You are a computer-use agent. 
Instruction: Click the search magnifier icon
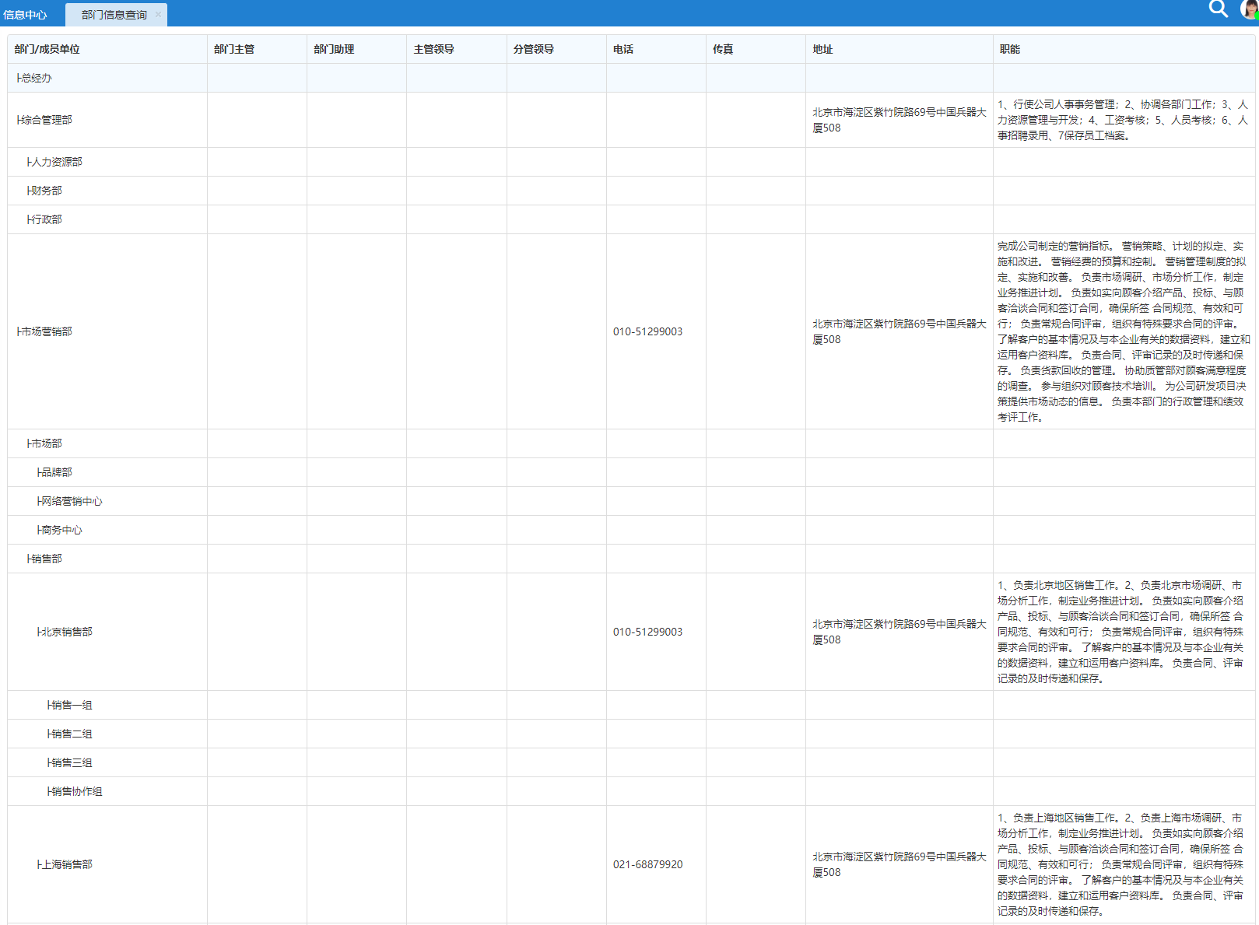coord(1218,9)
